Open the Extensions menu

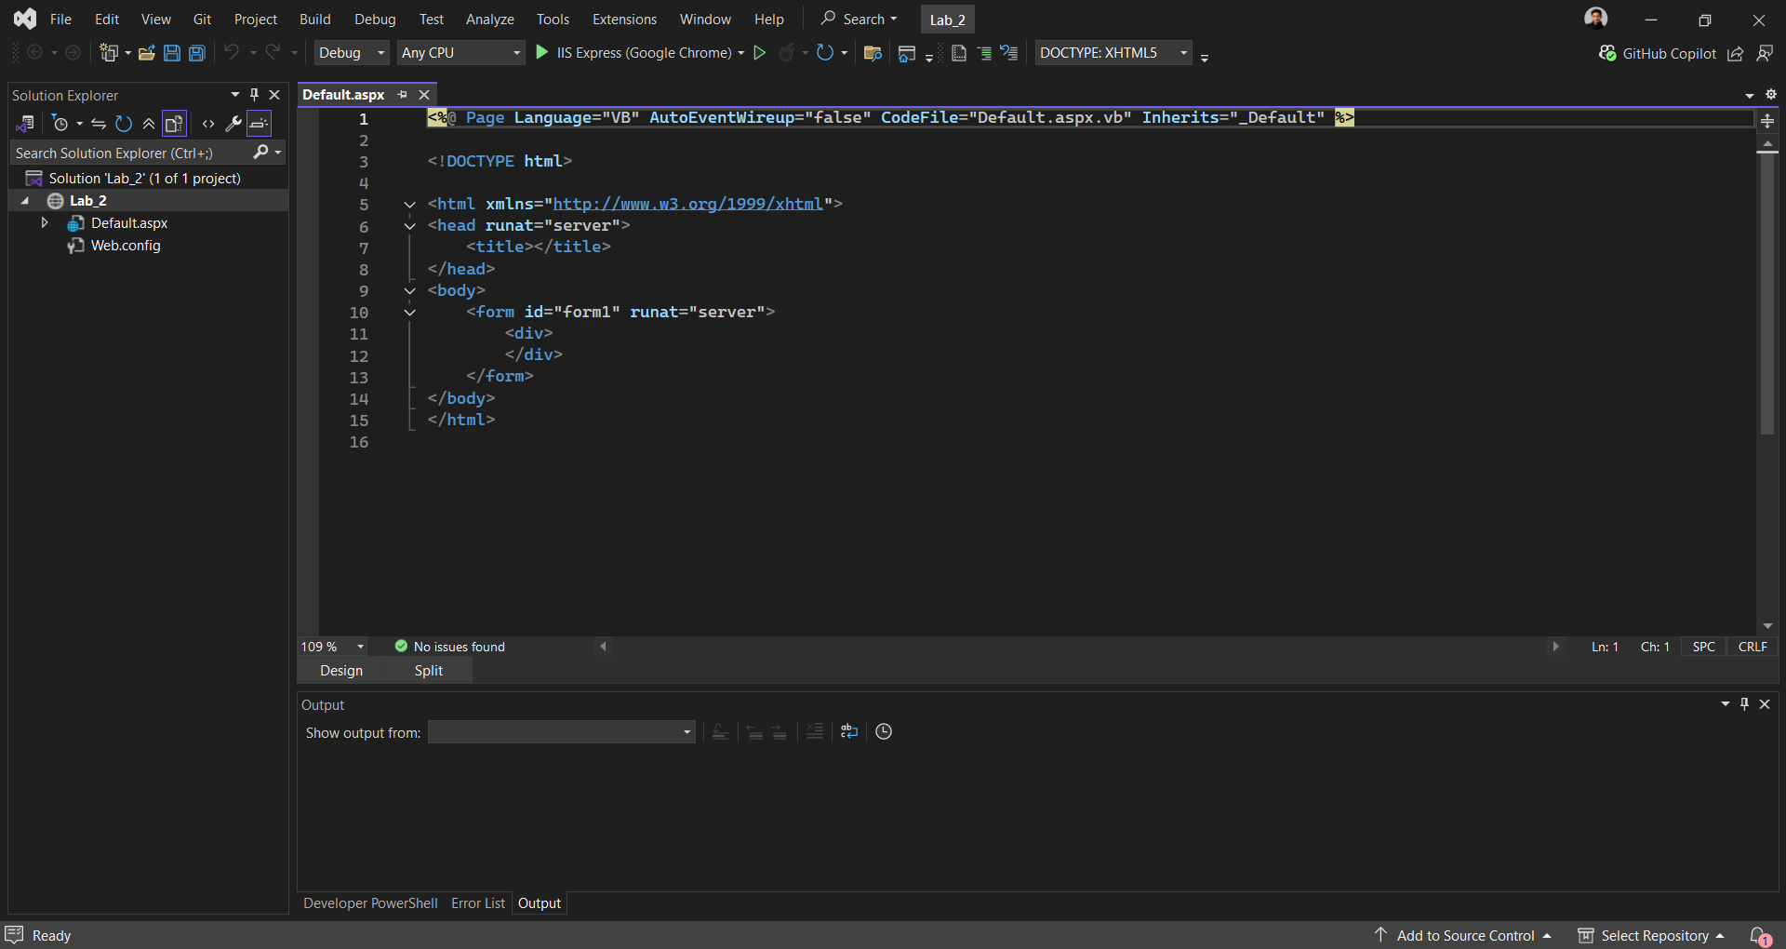point(624,19)
